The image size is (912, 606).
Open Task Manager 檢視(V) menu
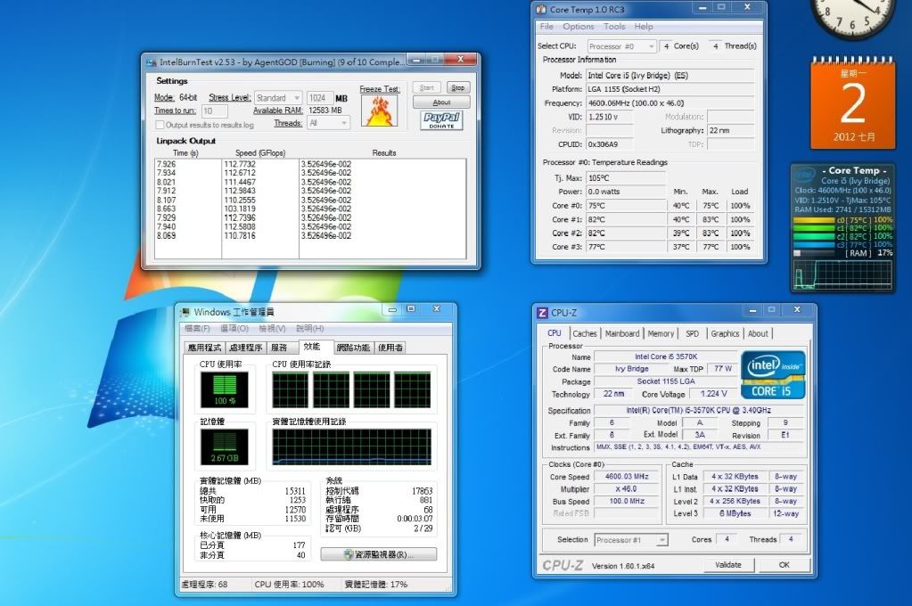point(272,329)
